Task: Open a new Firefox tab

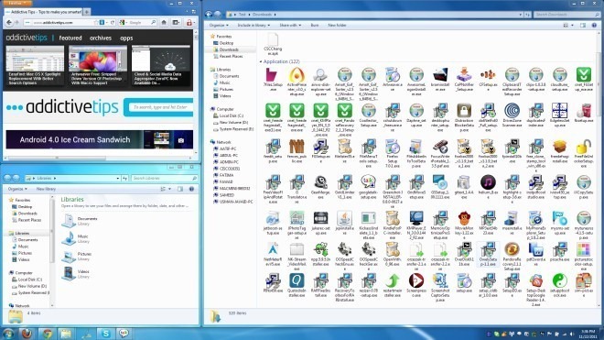Action: [x=87, y=12]
